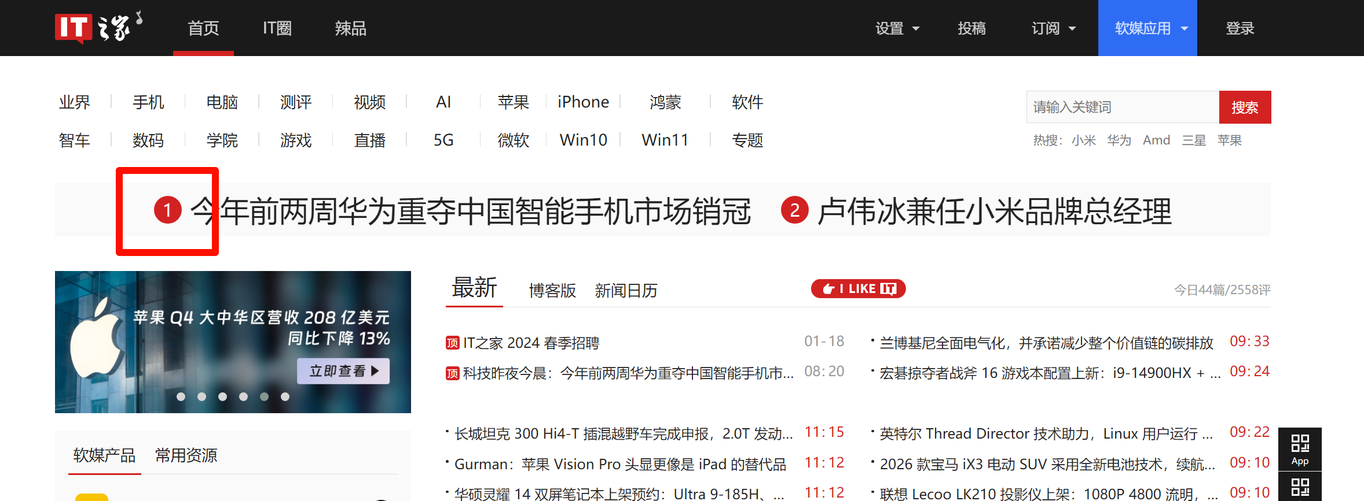Open the 鸿蒙 category

(665, 102)
